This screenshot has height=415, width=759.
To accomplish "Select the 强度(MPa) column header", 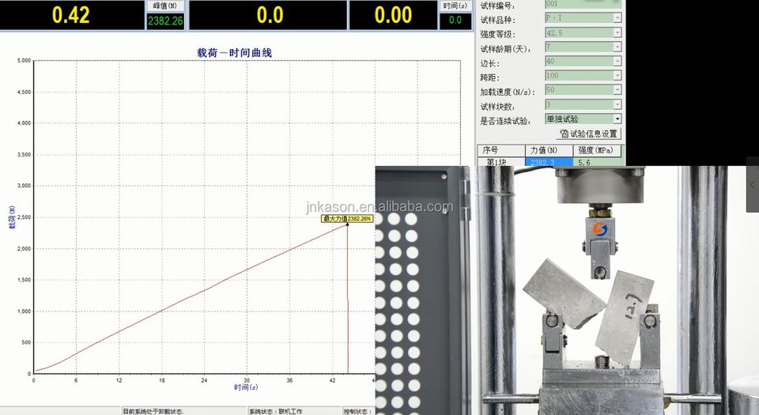I will click(596, 150).
